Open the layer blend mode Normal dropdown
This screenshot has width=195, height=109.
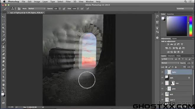[x=170, y=63]
